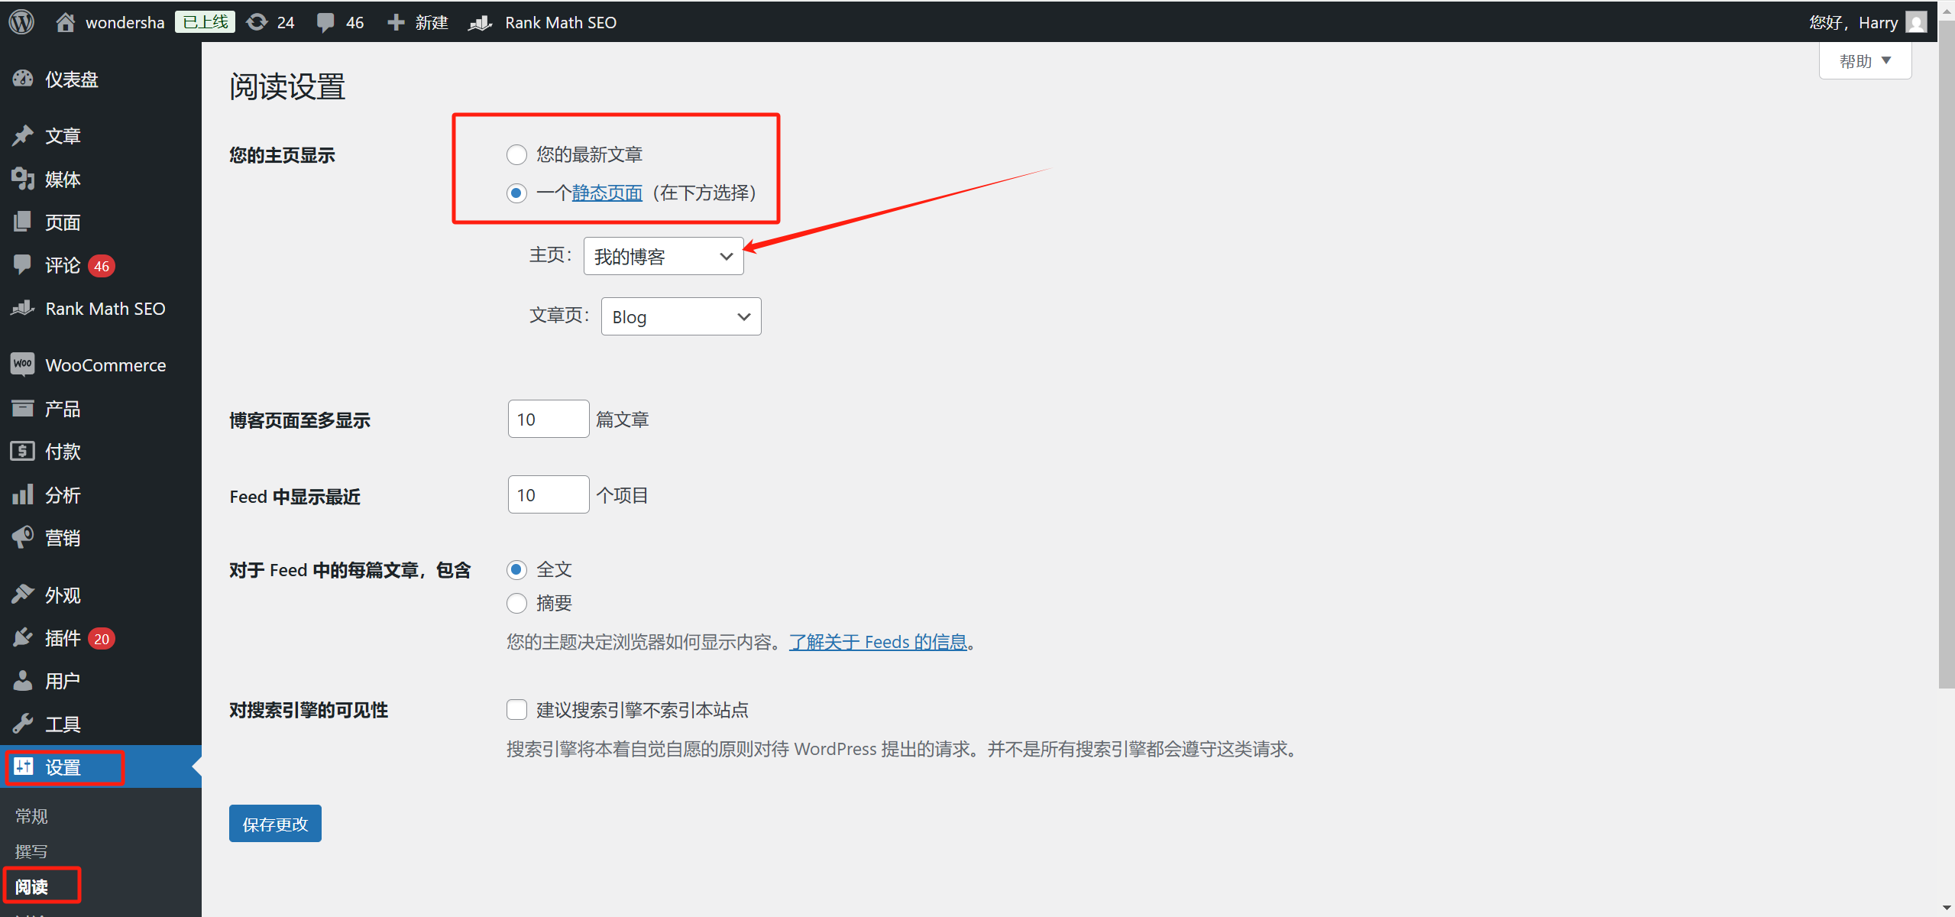
Task: Click the WordPress logo icon
Action: coord(21,21)
